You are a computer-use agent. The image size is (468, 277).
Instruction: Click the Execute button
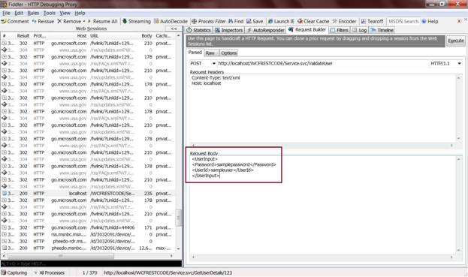point(456,41)
